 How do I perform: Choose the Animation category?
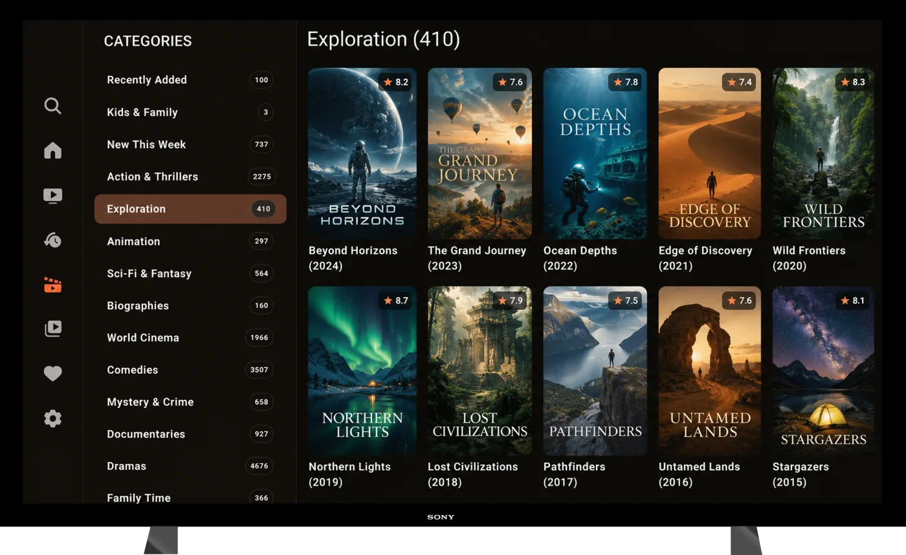pos(190,241)
